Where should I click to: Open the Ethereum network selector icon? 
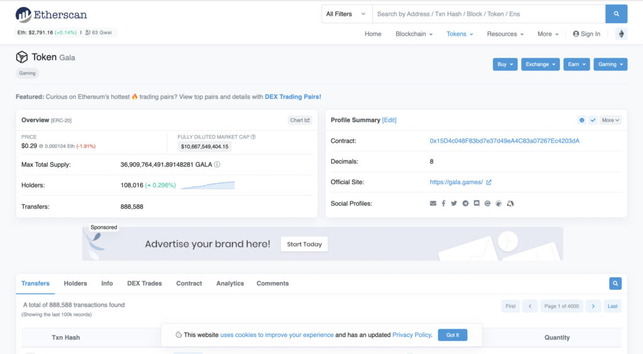point(621,34)
